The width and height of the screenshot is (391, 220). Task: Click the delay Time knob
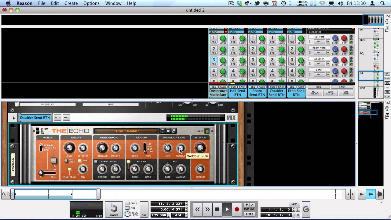coord(69,148)
